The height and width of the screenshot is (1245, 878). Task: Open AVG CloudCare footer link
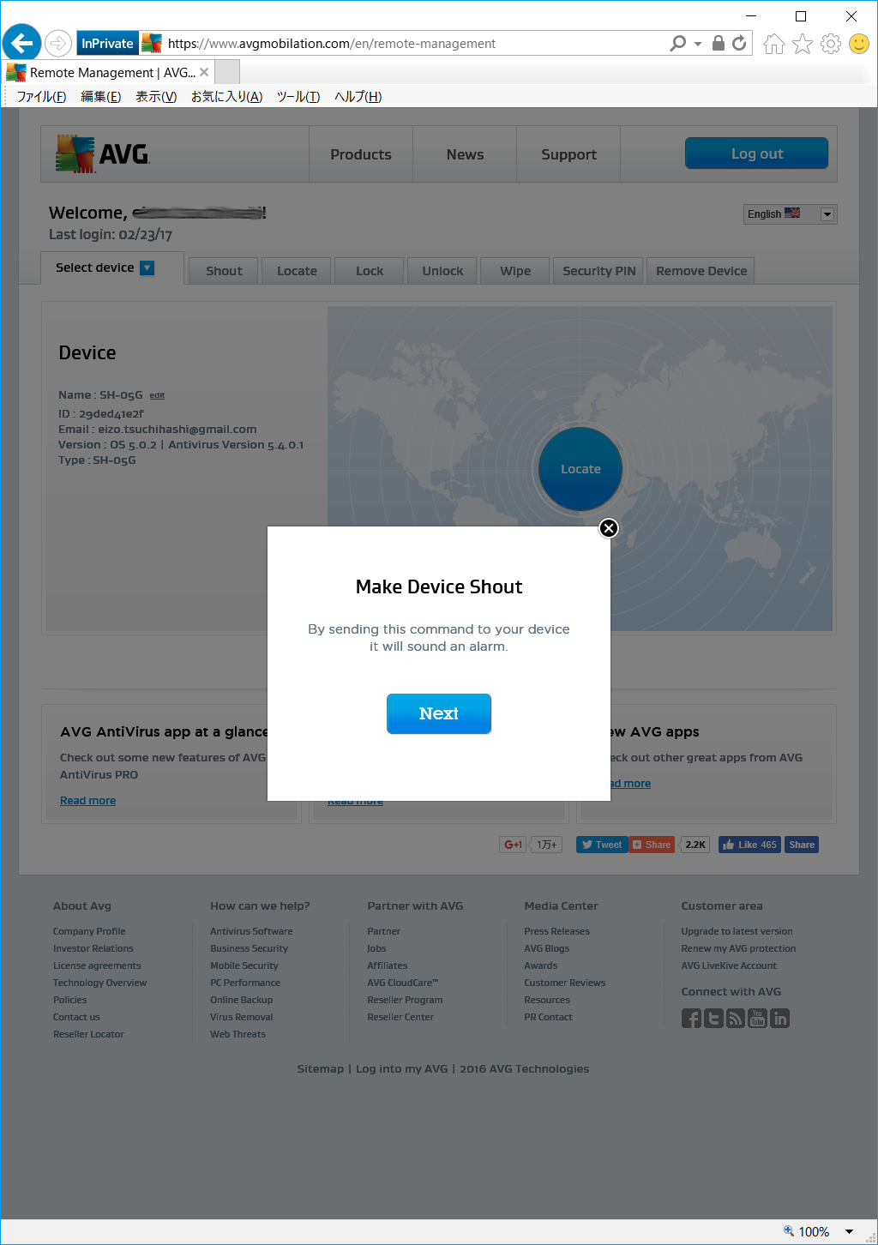pos(403,983)
